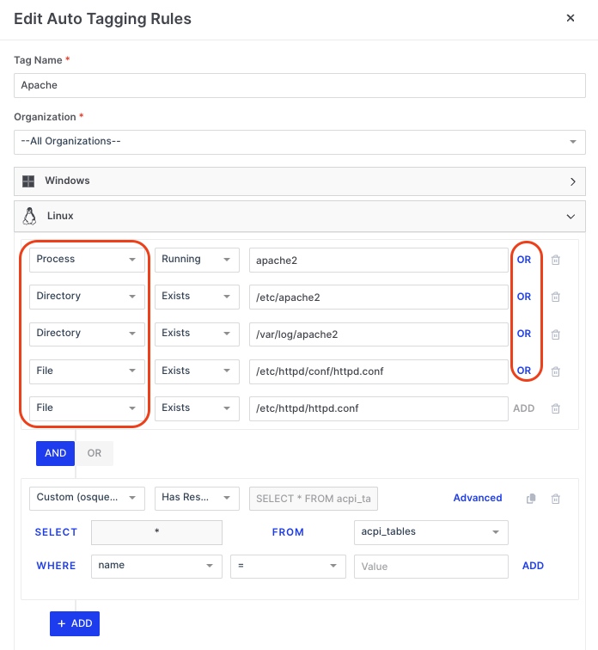Collapse the Linux rules section
This screenshot has width=598, height=650.
[x=572, y=217]
